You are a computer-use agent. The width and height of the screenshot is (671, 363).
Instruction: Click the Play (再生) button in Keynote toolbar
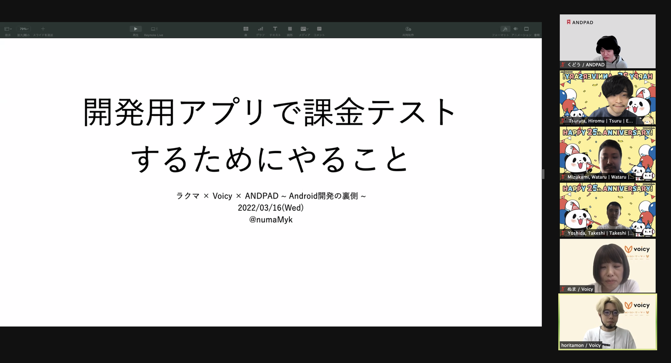[136, 29]
